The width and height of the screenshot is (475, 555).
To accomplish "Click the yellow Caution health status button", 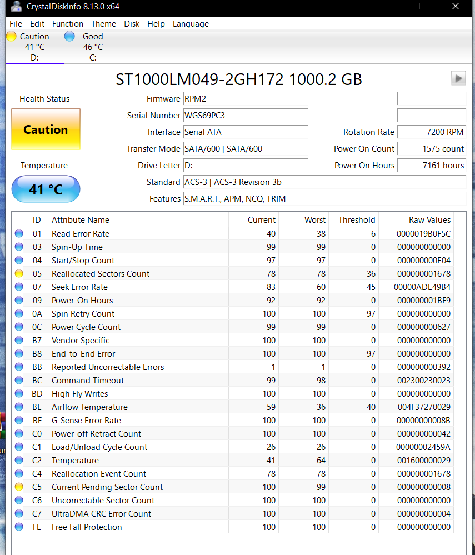I will pyautogui.click(x=46, y=129).
